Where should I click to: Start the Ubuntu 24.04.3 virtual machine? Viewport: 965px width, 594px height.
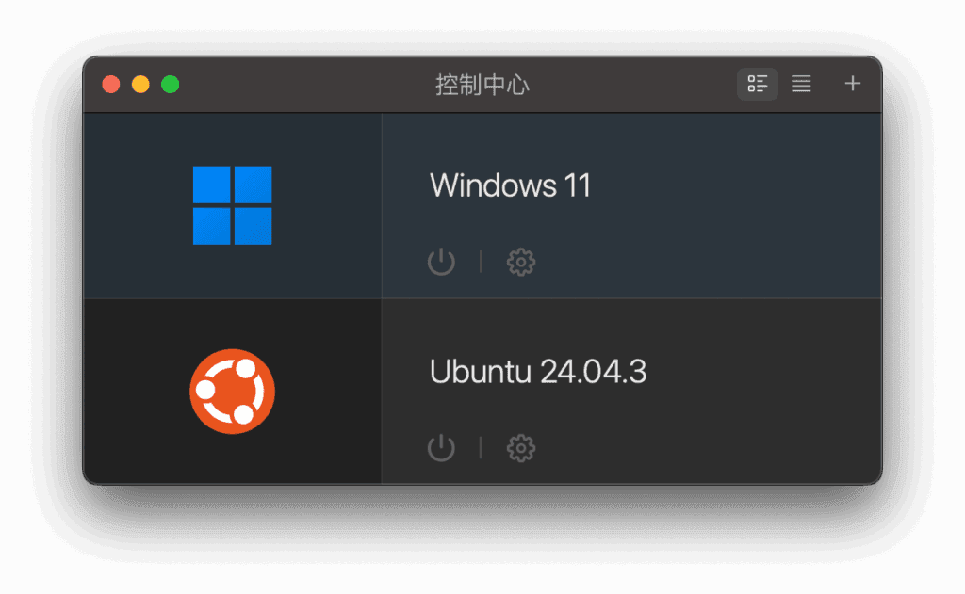tap(442, 448)
